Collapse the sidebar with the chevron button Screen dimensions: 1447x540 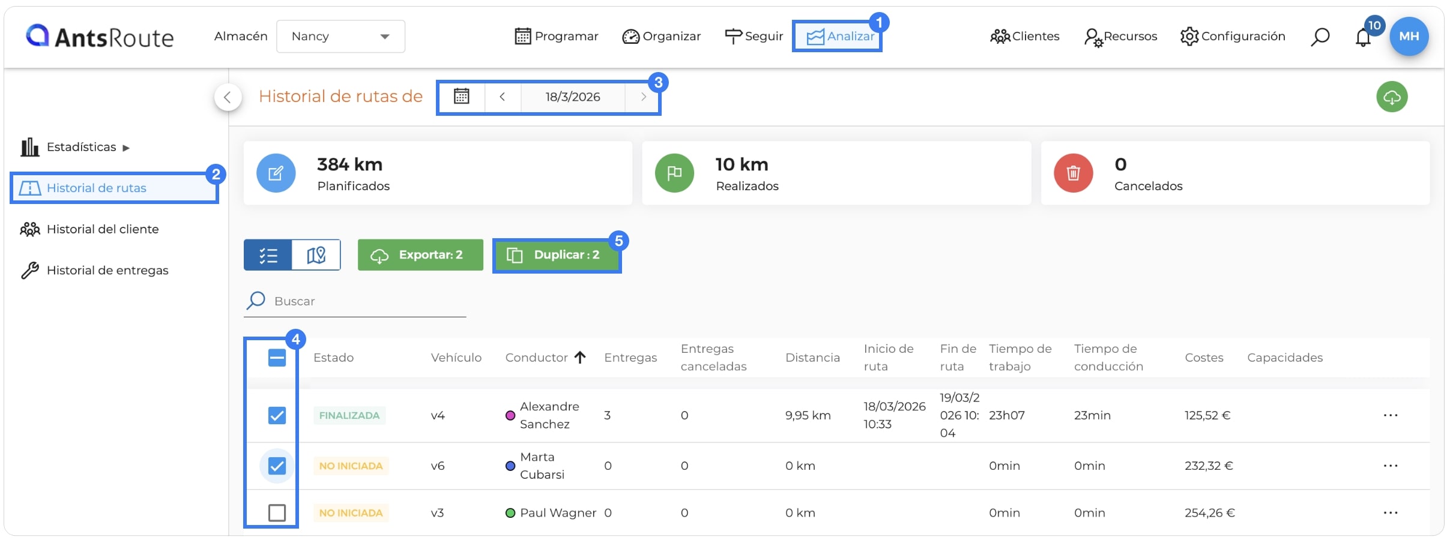click(x=228, y=97)
